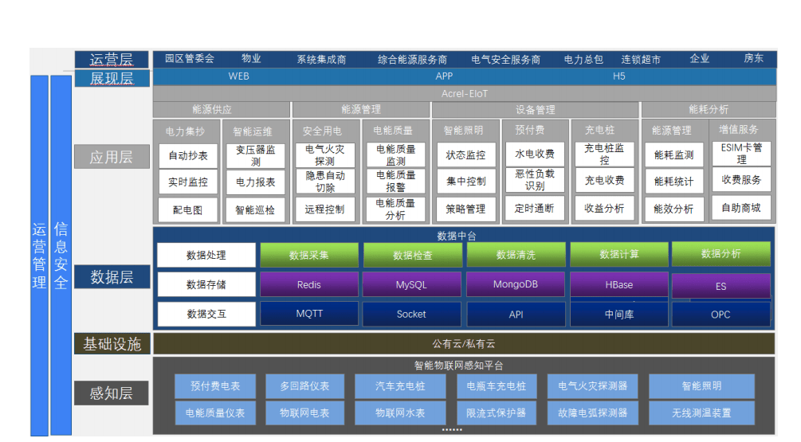Select the 变压器监测 module
This screenshot has width=801, height=442.
255,155
